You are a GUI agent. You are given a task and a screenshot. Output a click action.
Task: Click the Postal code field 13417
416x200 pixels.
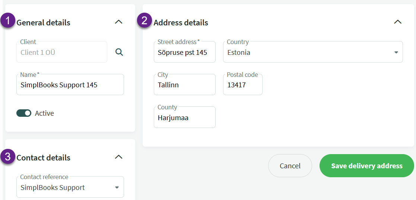243,85
